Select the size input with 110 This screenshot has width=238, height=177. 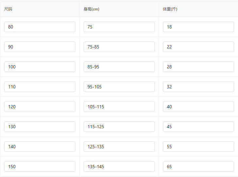(40, 87)
